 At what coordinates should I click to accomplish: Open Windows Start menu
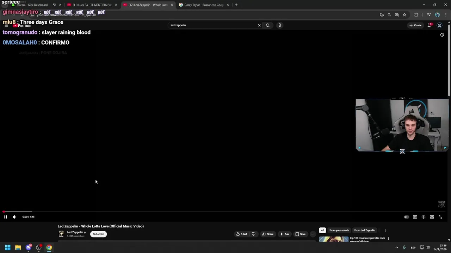pos(7,247)
